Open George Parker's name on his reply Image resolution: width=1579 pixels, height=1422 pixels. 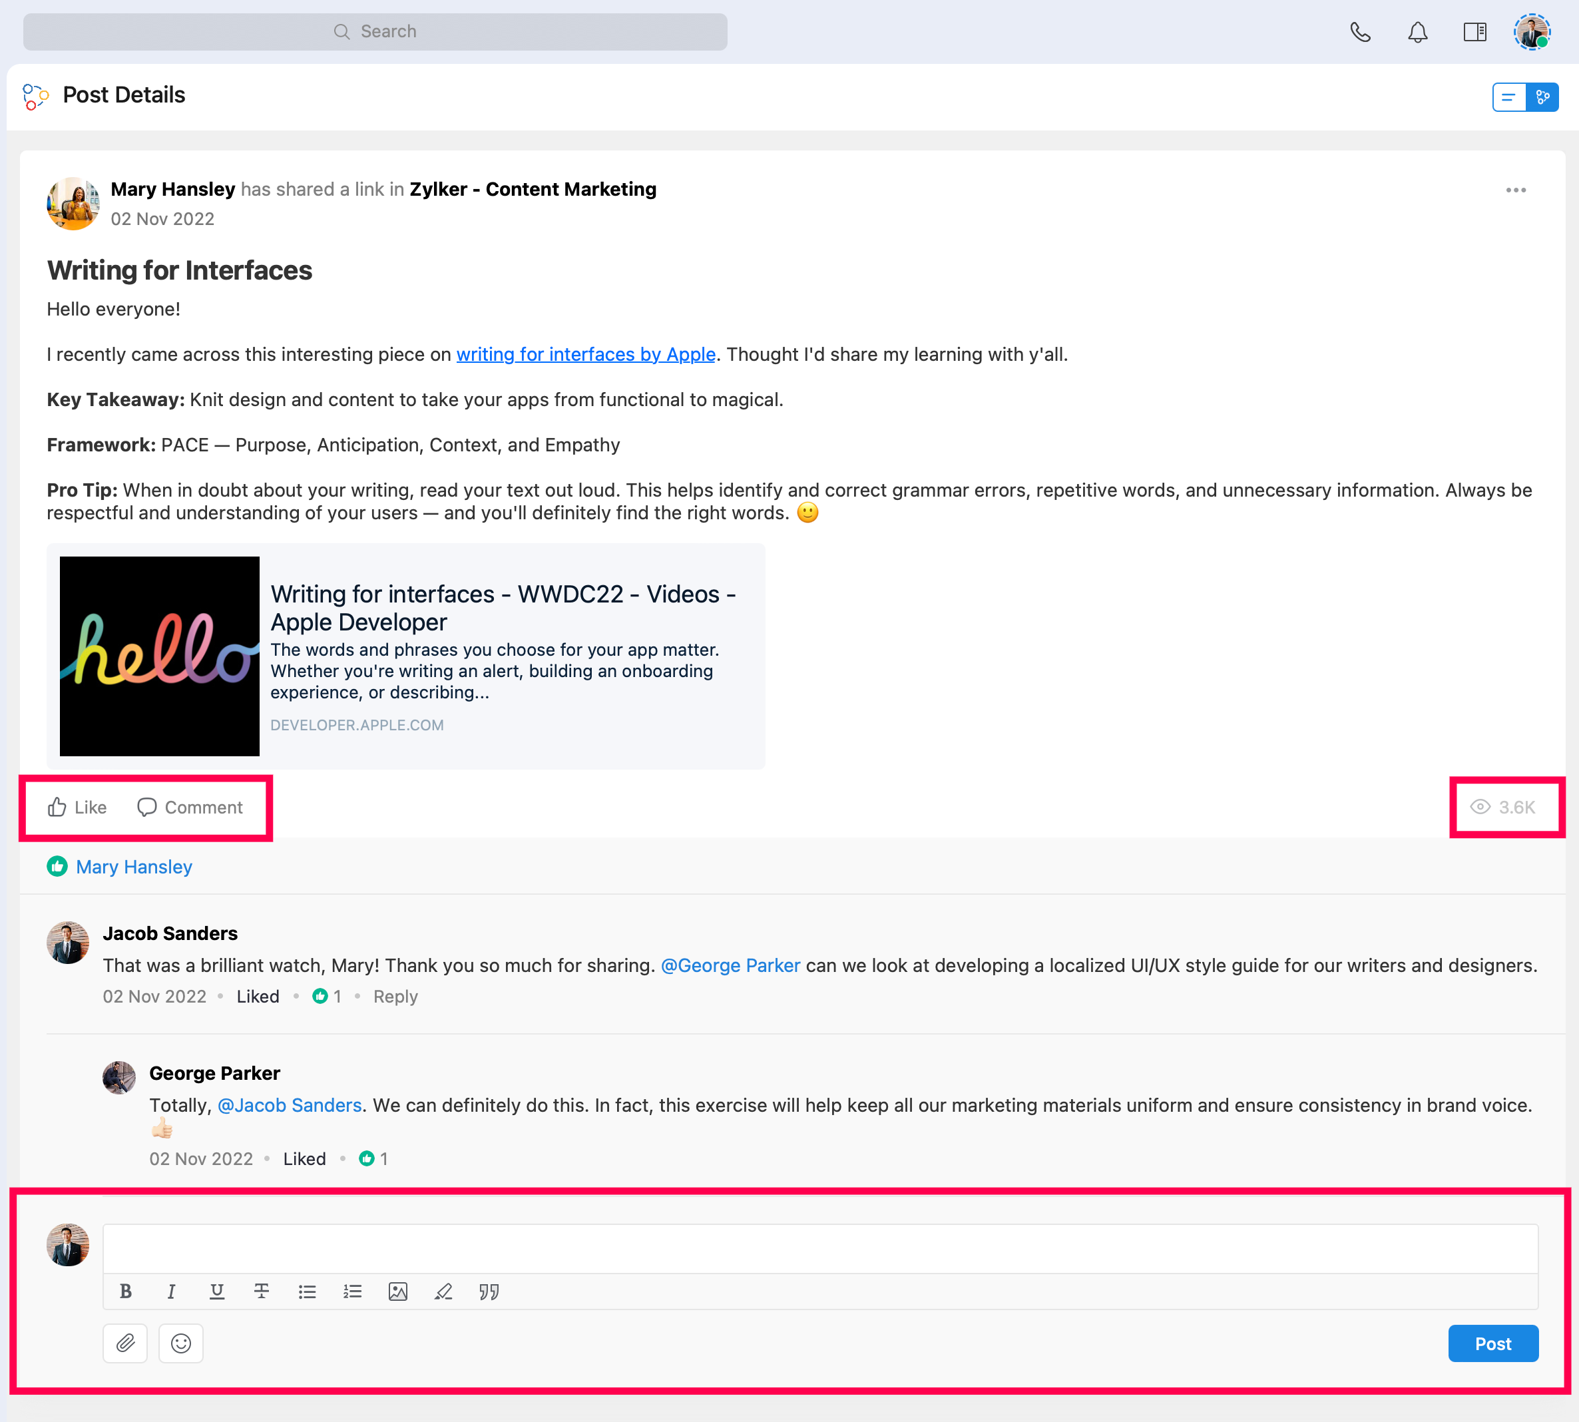215,1074
